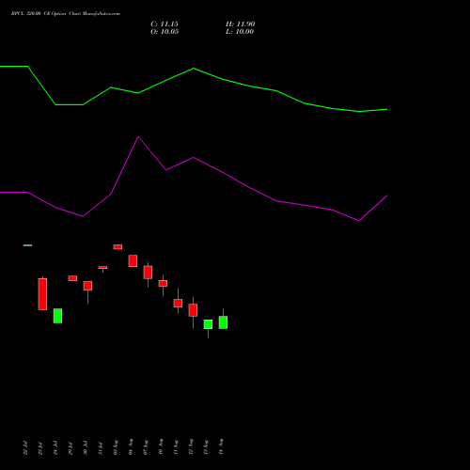Click the close value C: 11.15
Screen dimensions: 470x470
[x=164, y=24]
